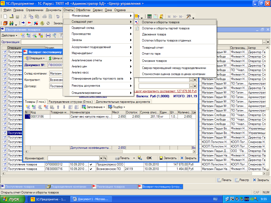Image resolution: width=271 pixels, height=203 pixels.
Task: Expand the Печать dropdown arrow in return document
Action: pos(134,158)
